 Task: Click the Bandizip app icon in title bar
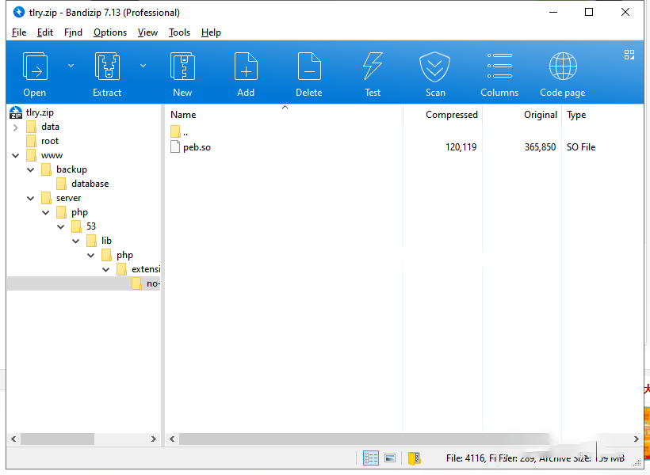click(x=19, y=13)
